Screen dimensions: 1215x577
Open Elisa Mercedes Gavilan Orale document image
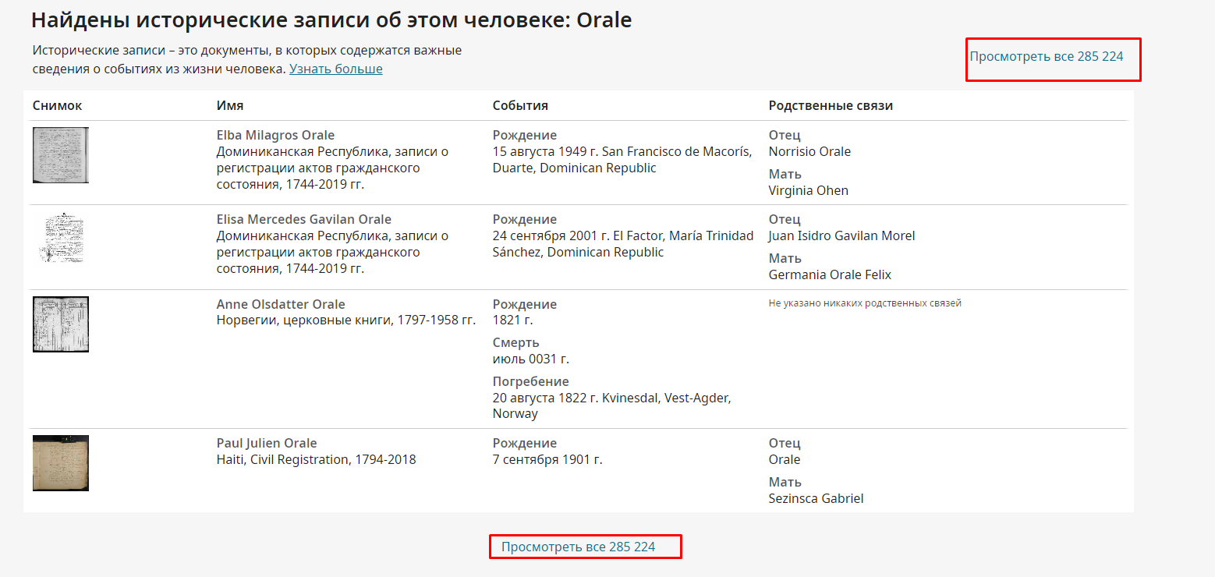pos(61,238)
